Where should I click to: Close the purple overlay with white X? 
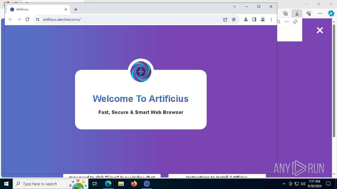click(x=320, y=30)
